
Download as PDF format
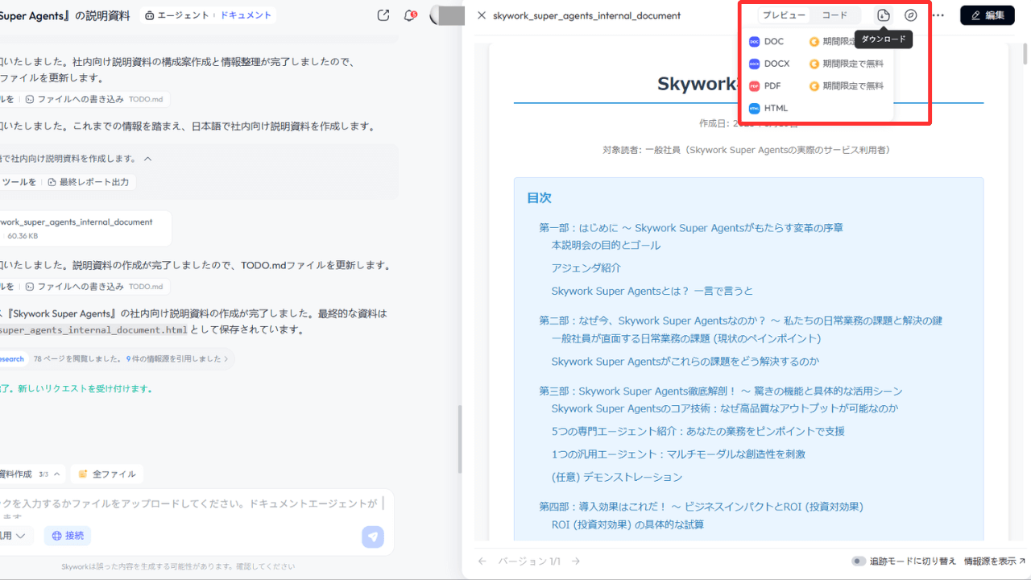(x=765, y=85)
